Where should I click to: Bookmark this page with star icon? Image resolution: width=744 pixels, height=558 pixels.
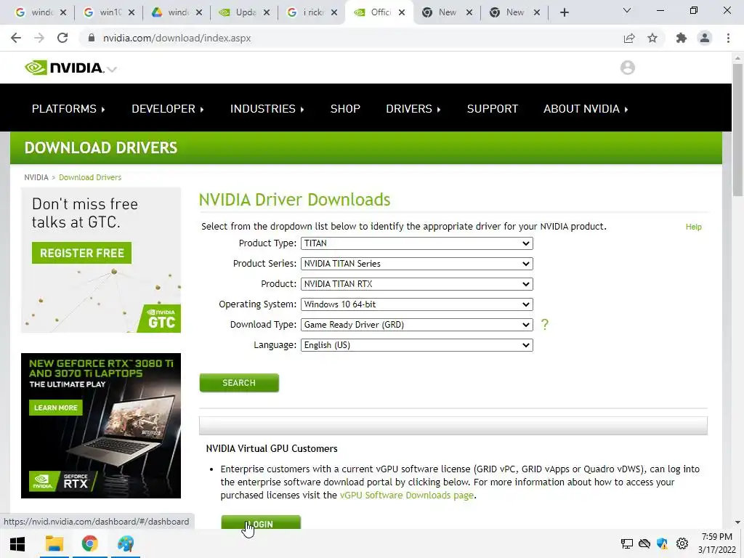652,38
